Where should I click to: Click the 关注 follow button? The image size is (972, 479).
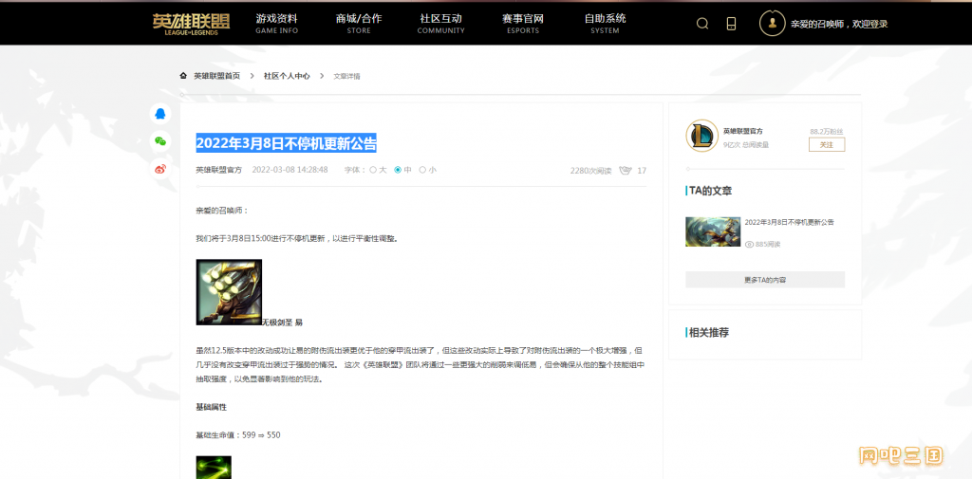(826, 145)
